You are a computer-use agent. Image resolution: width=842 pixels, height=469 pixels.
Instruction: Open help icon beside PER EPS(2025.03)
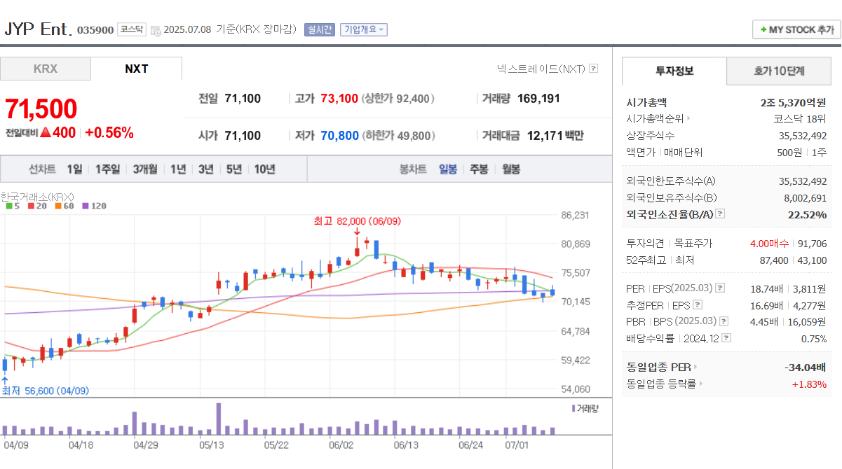click(720, 288)
